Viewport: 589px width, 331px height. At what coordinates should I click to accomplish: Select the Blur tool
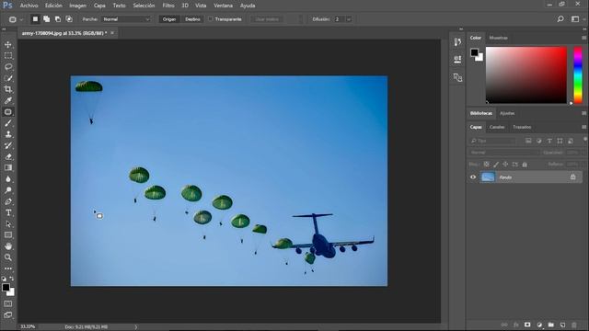[8, 179]
